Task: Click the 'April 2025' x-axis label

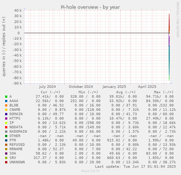Action: pyautogui.click(x=147, y=87)
